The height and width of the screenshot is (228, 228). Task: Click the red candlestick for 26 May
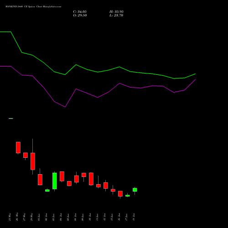(18, 147)
